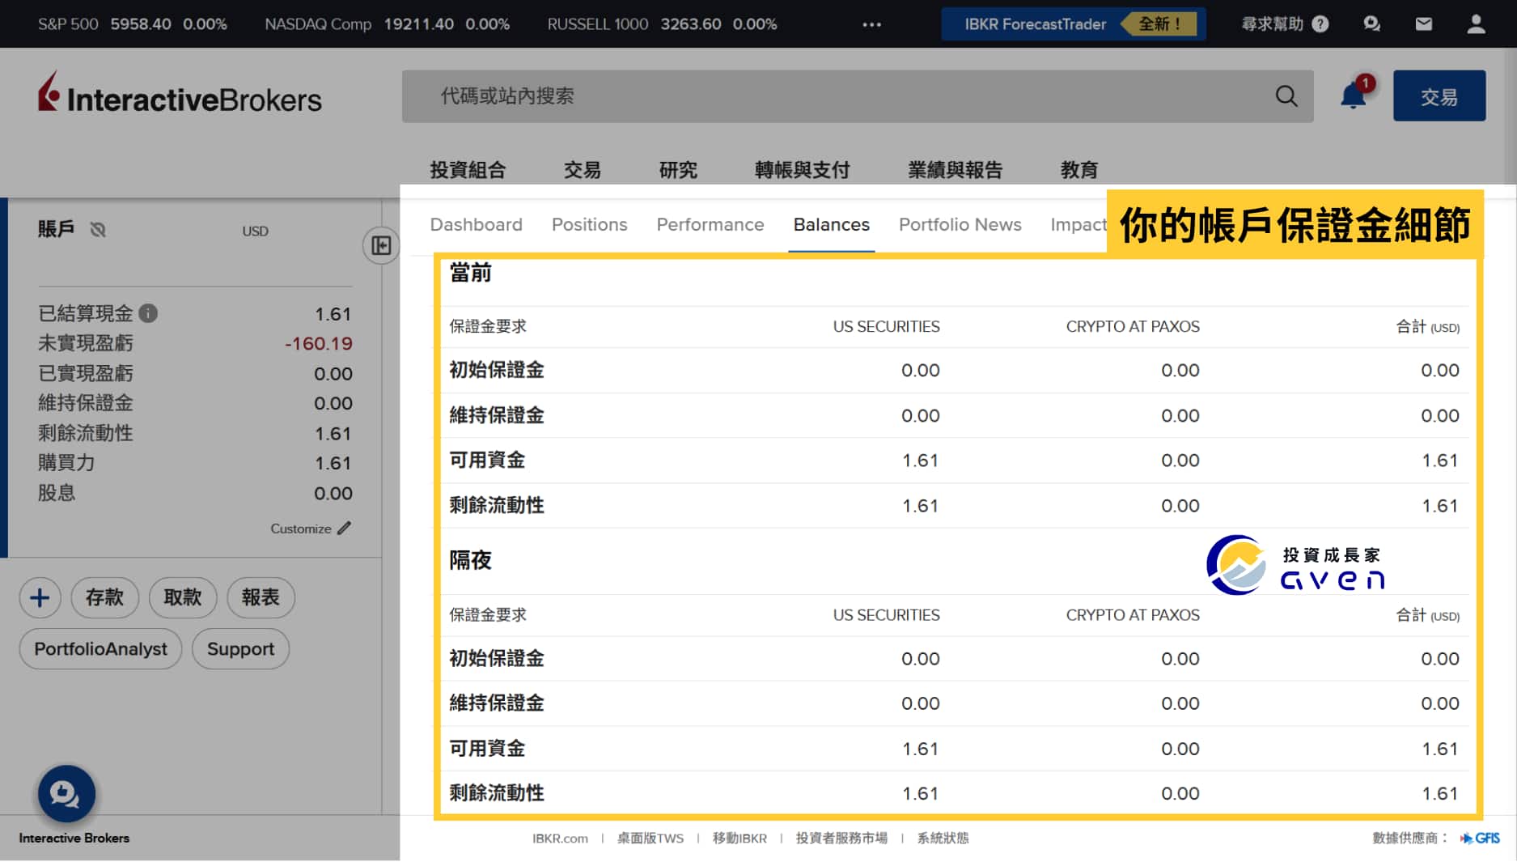Switch to the Dashboard tab
This screenshot has height=862, width=1517.
tap(476, 224)
